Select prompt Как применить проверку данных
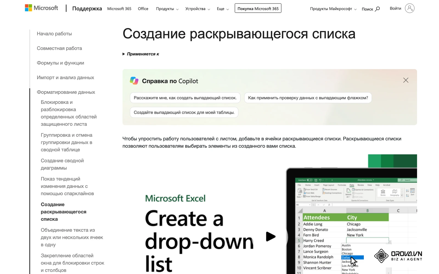The width and height of the screenshot is (439, 274). click(308, 98)
